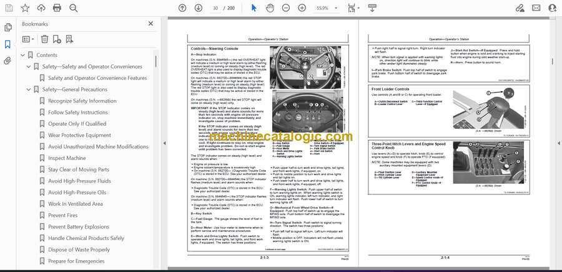Collapse the left navigation pane arrow
The height and width of the screenshot is (272, 562).
164,143
